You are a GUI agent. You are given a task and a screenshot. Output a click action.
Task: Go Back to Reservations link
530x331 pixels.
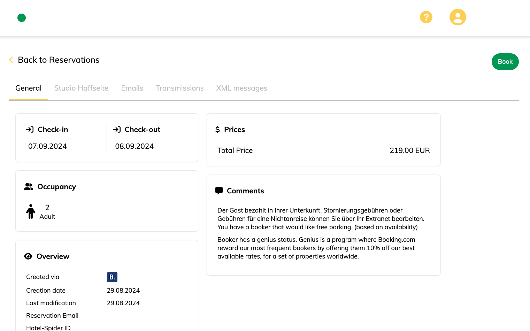(59, 60)
